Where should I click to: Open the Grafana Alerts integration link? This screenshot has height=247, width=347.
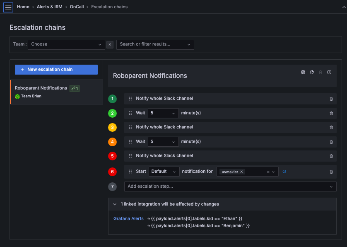(x=128, y=218)
